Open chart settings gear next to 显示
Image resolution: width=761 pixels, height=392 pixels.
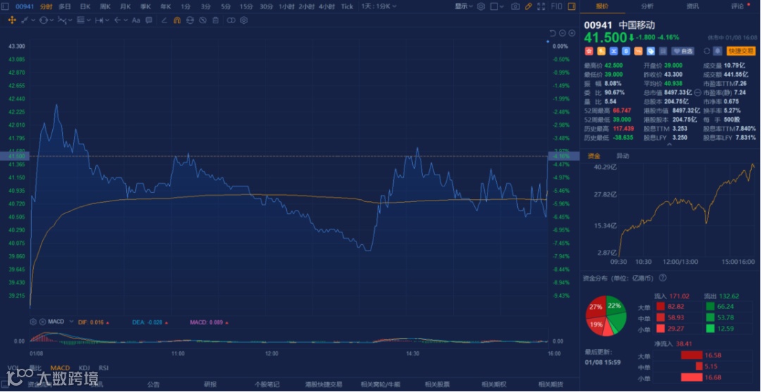pos(481,6)
